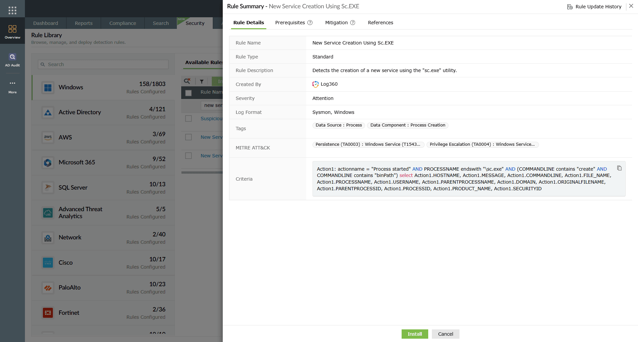Select the Fortinet category row
Screen dimensions: 638x342
coord(103,313)
